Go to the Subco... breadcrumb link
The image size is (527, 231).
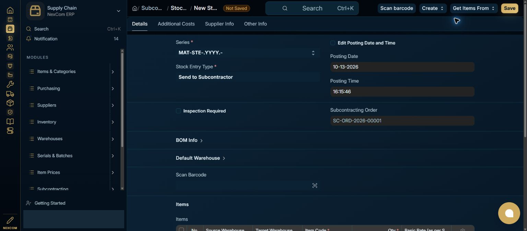click(x=152, y=8)
